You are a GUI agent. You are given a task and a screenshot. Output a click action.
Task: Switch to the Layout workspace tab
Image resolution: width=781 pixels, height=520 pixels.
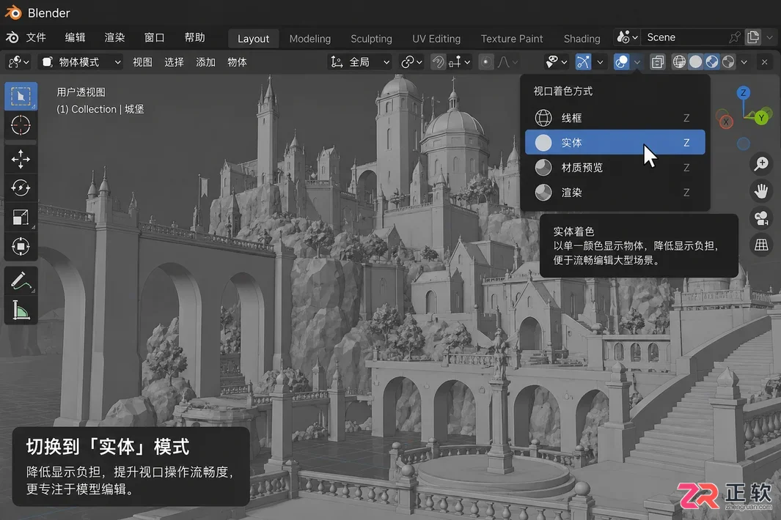253,38
